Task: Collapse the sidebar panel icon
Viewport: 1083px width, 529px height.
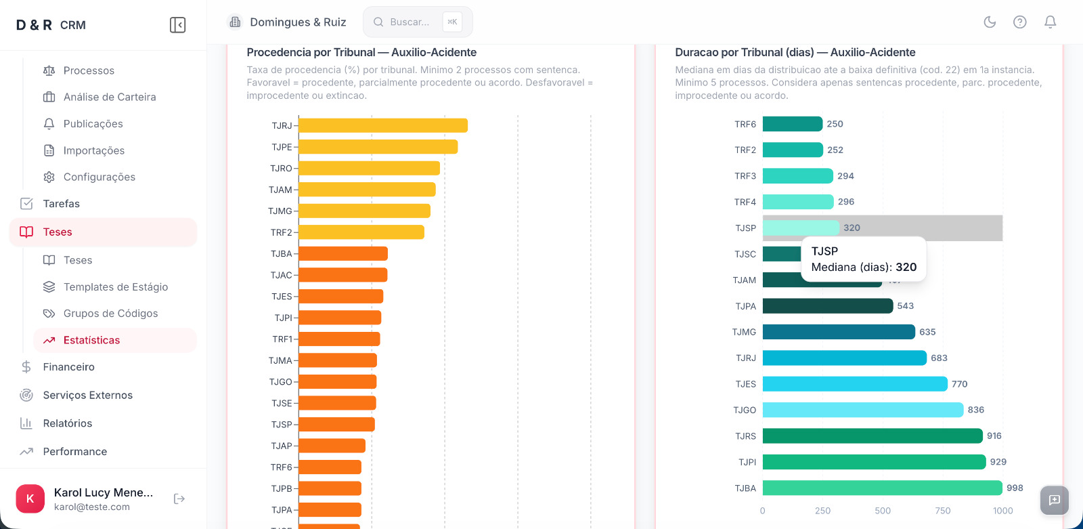Action: 177,25
